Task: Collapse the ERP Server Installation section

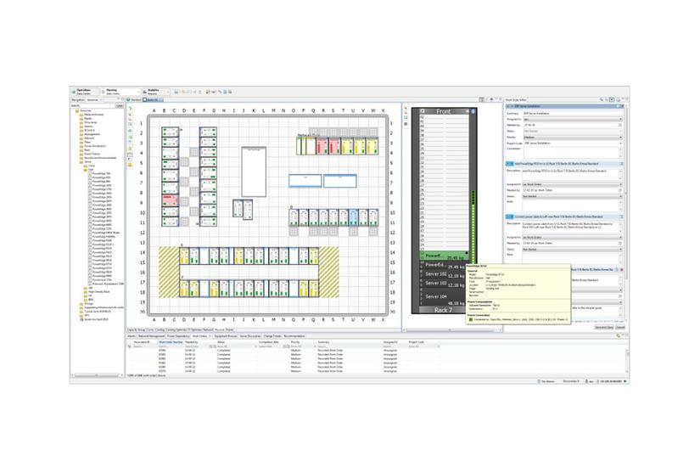Action: 506,107
